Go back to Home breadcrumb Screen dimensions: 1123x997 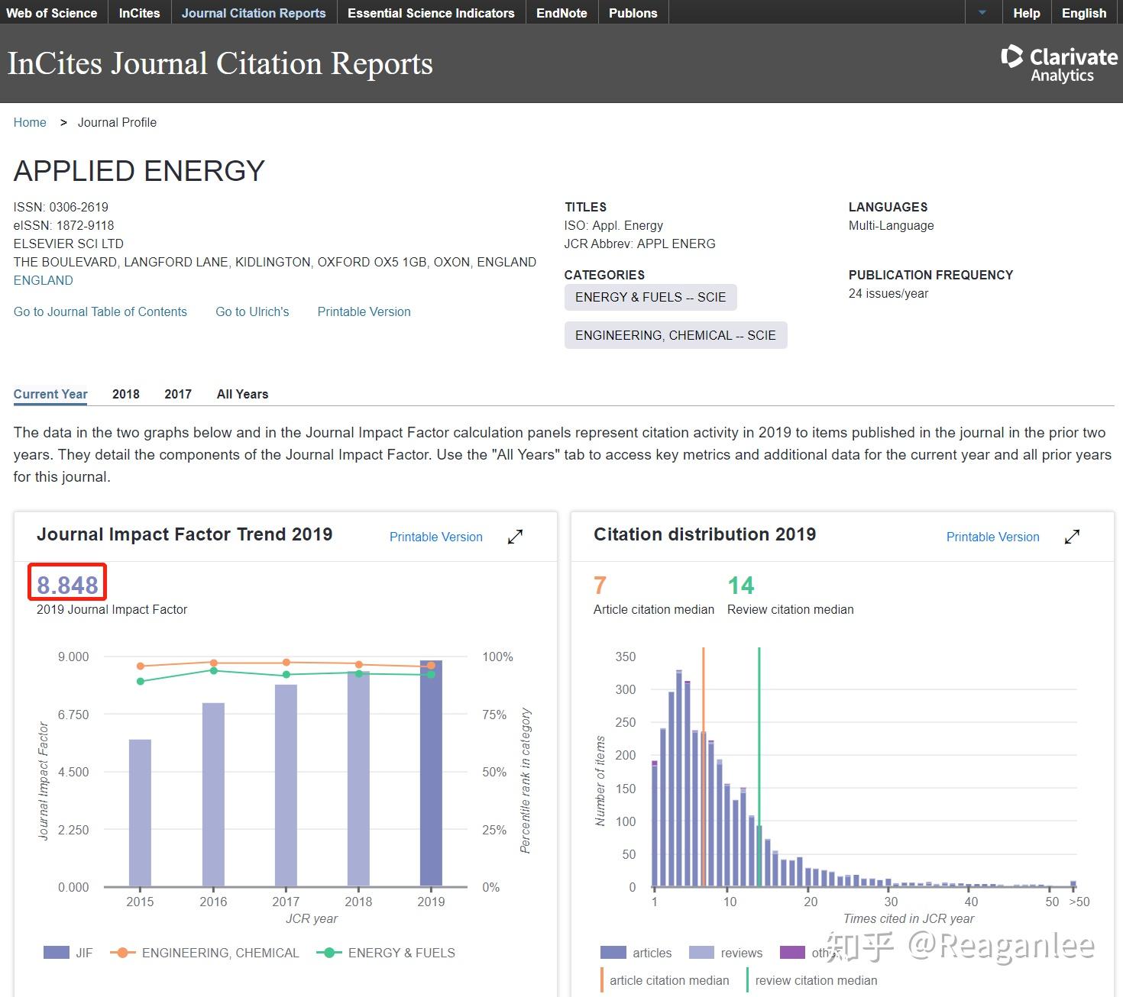pyautogui.click(x=30, y=122)
